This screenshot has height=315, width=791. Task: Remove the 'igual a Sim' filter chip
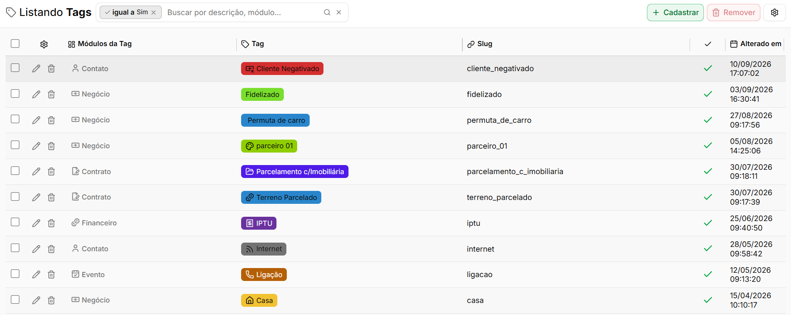154,12
